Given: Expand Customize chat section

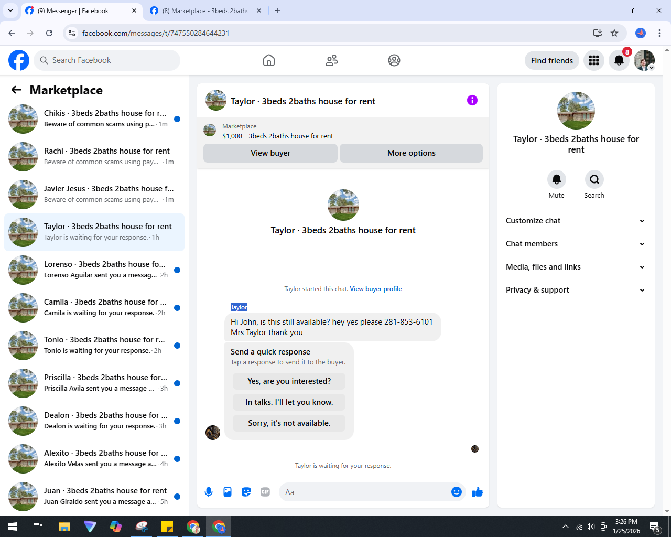Looking at the screenshot, I should [576, 221].
